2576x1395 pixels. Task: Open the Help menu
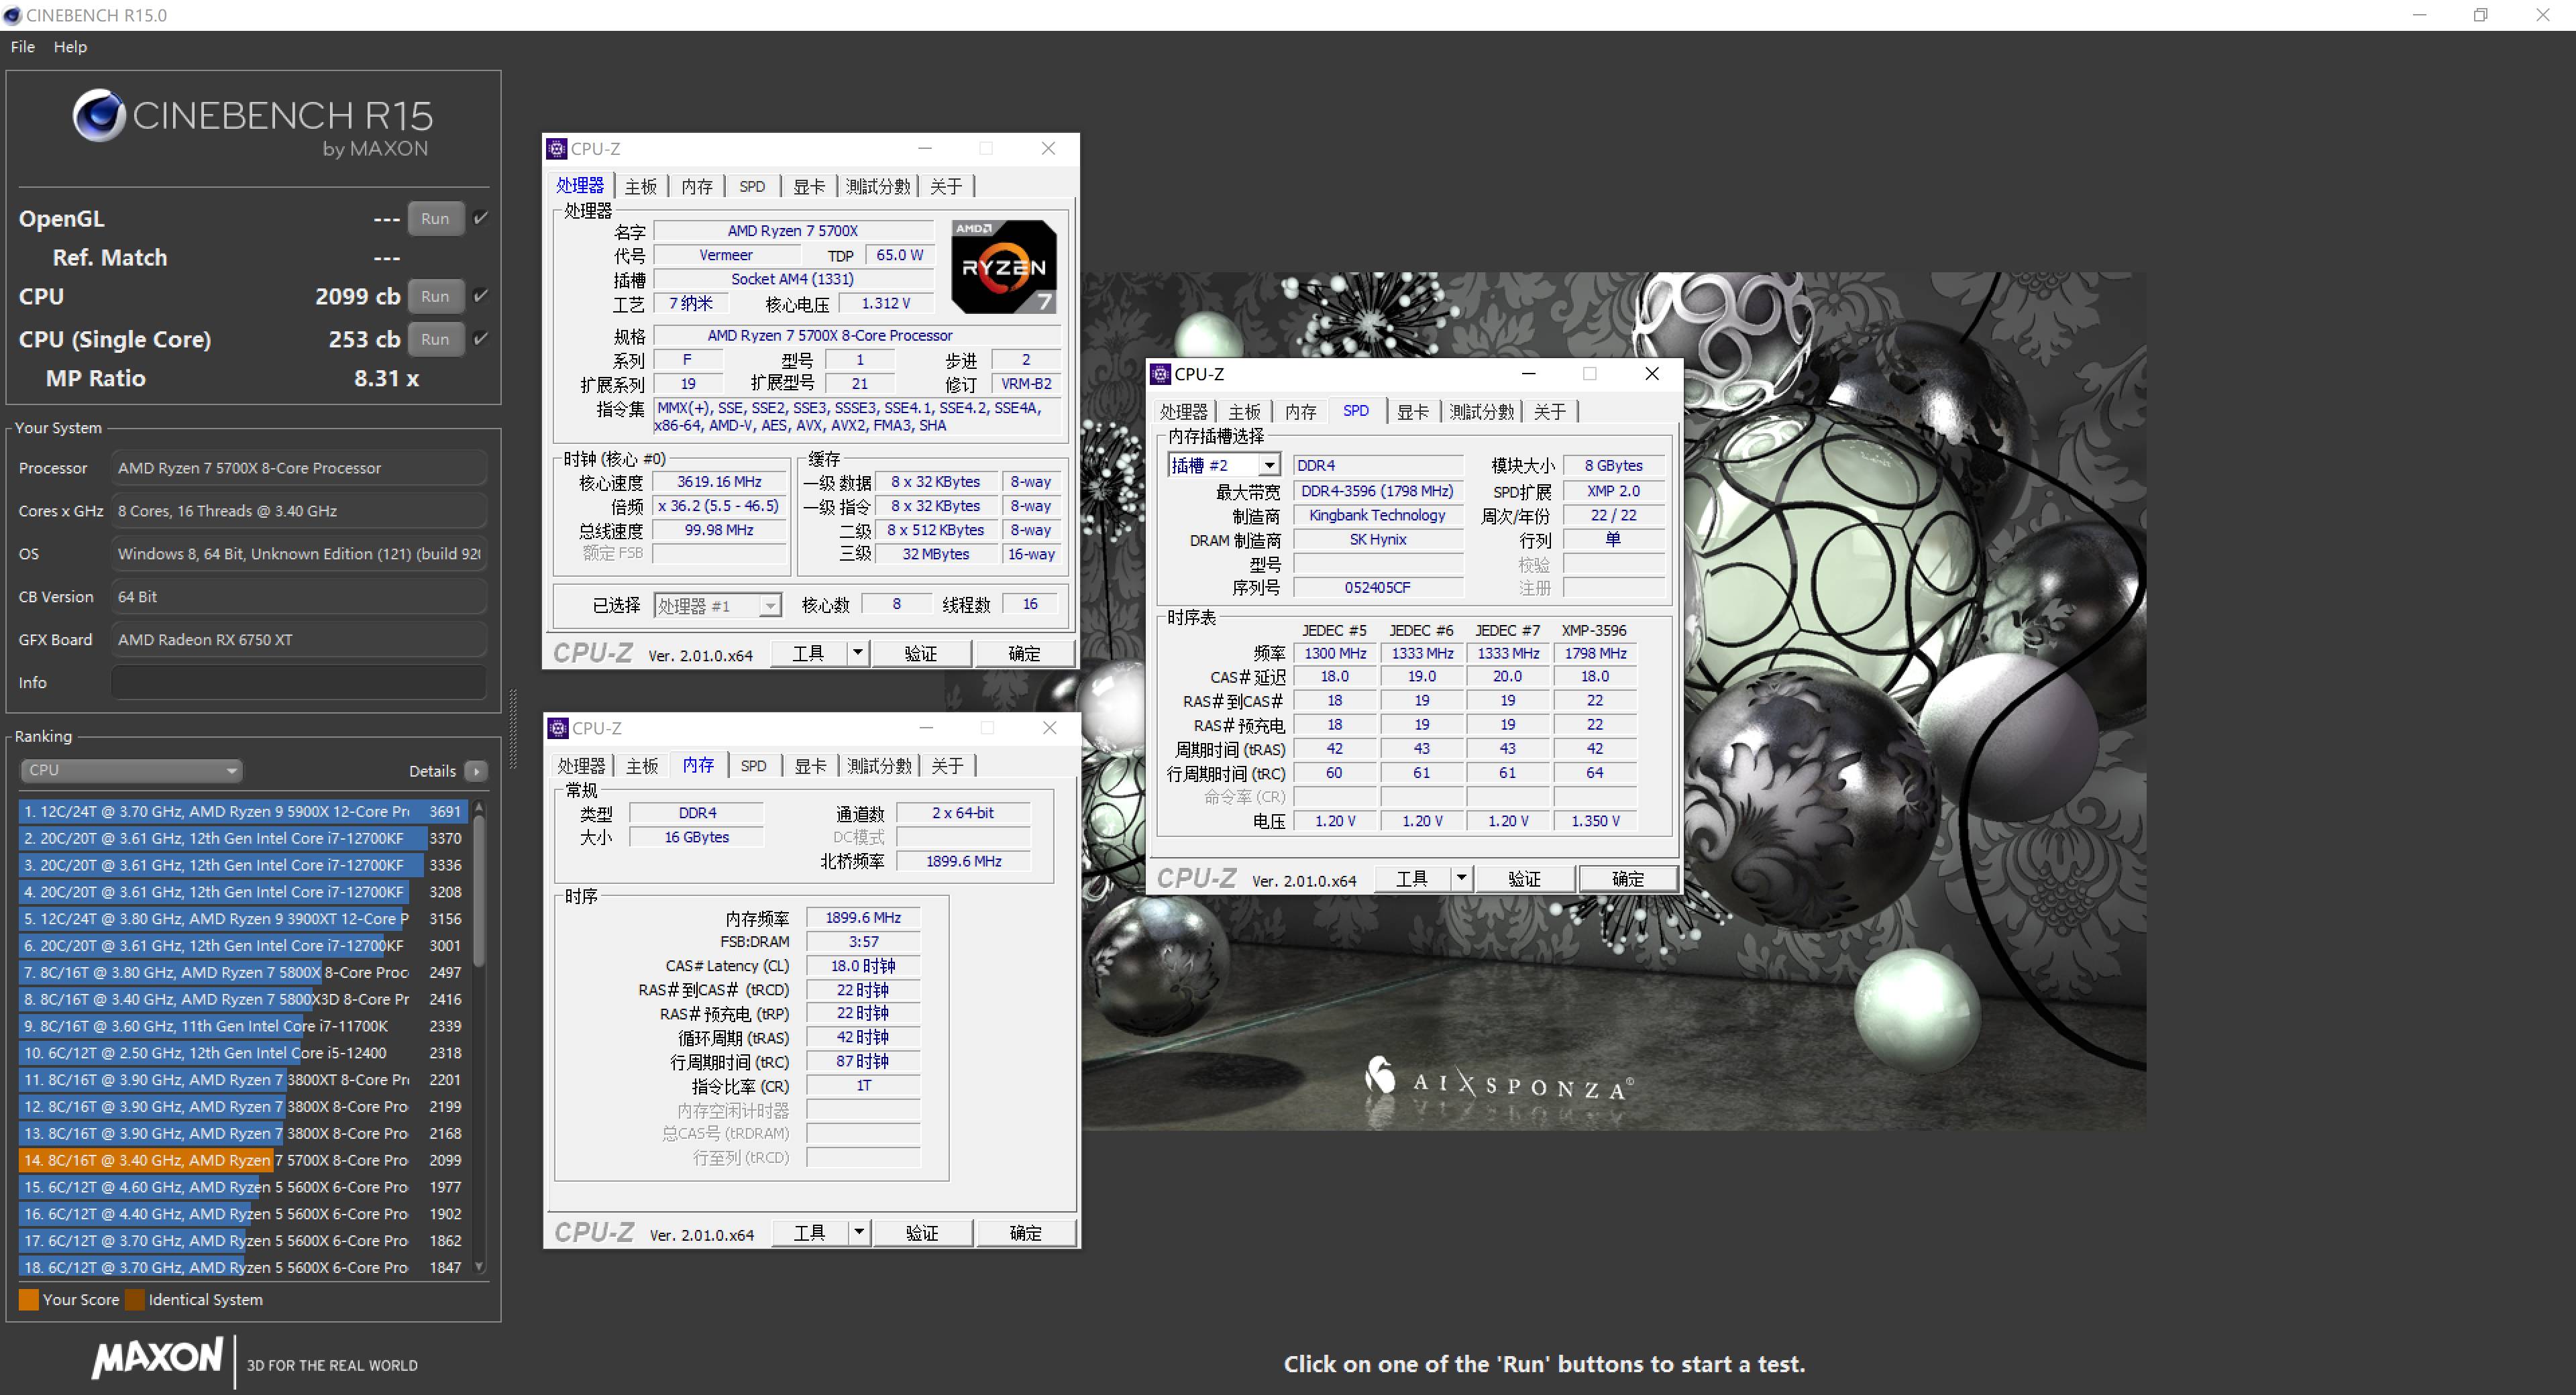coord(69,46)
